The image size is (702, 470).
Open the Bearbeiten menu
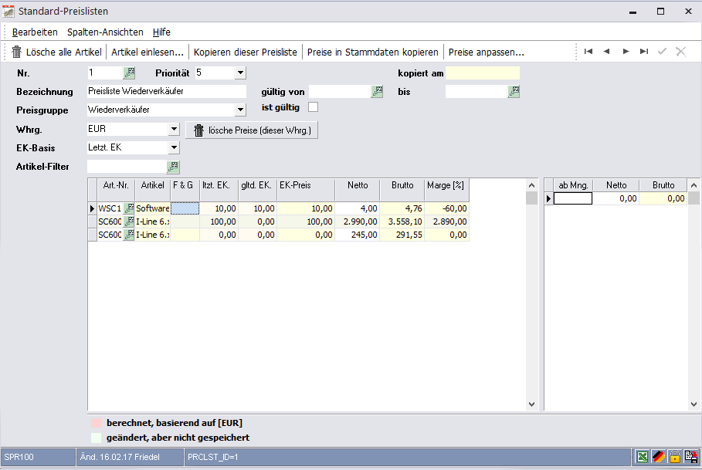35,32
